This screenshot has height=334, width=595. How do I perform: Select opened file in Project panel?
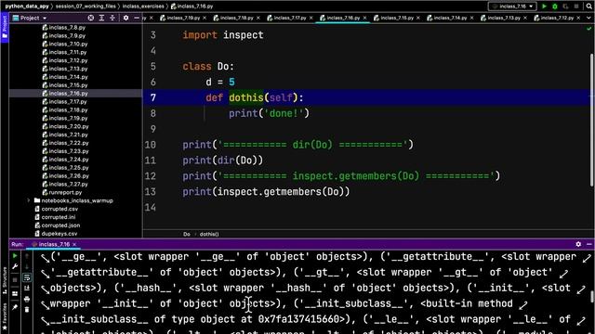tap(91, 18)
